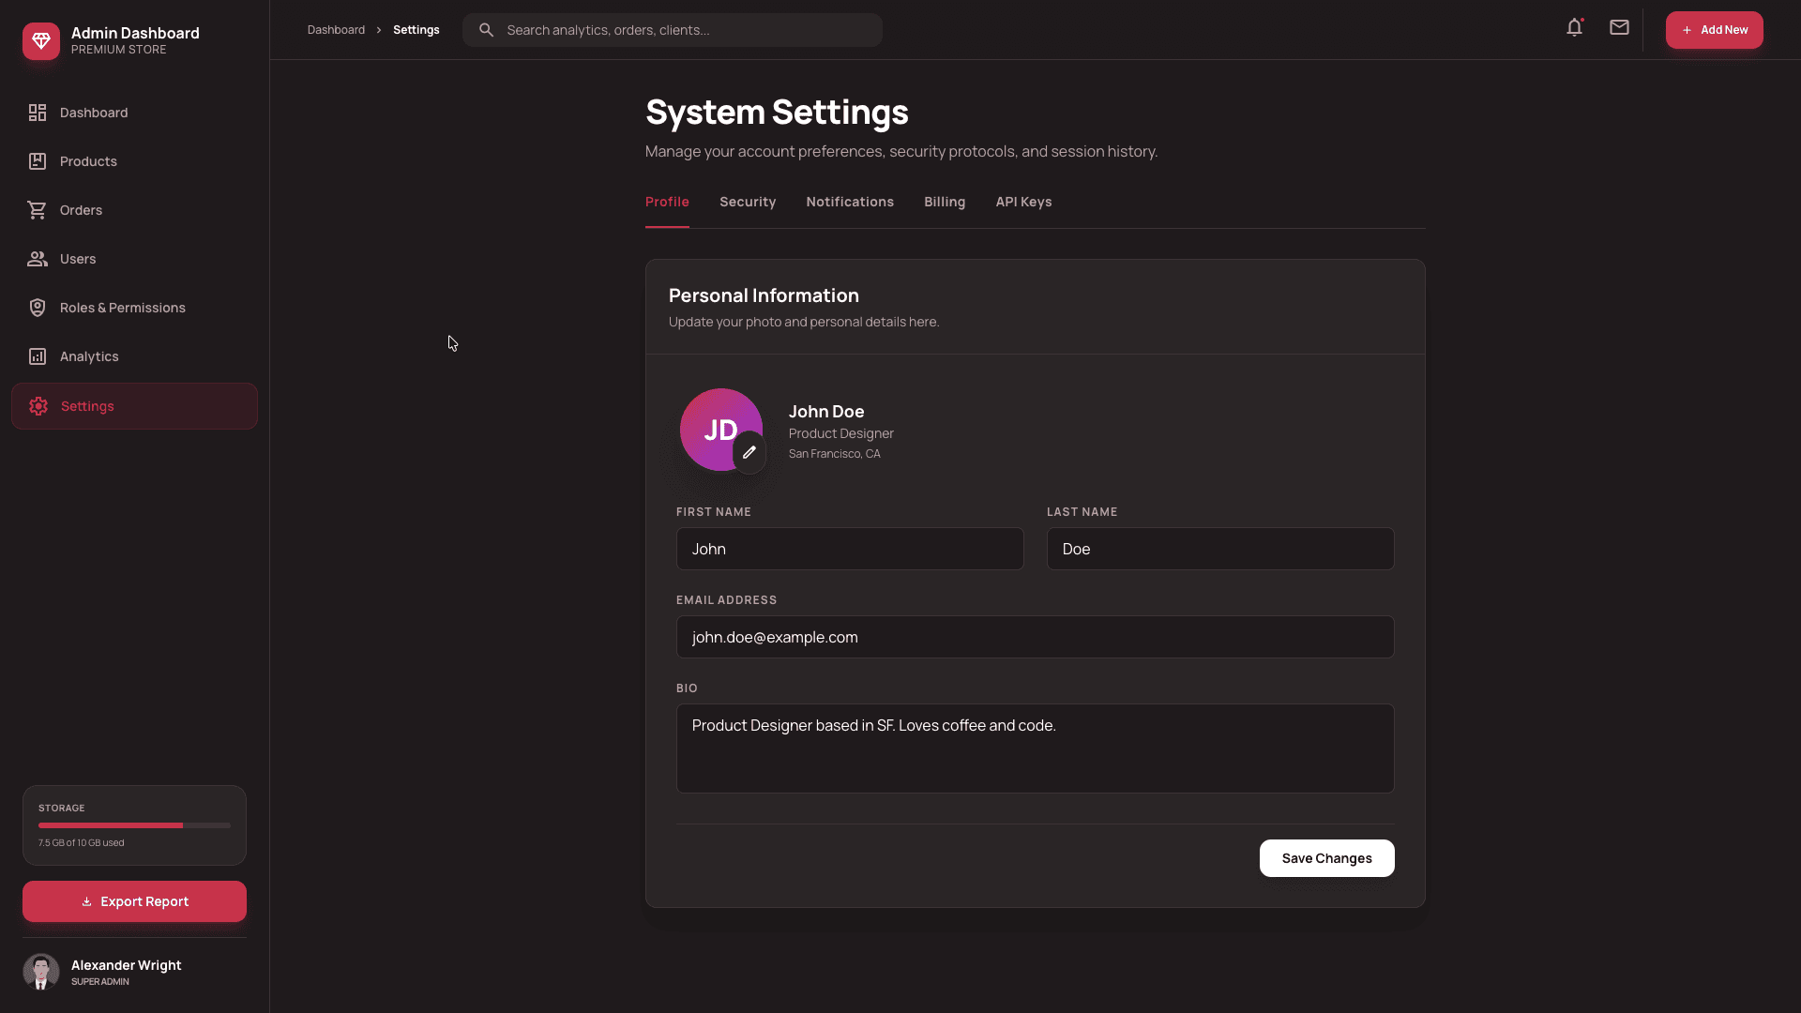Select the Products sidebar icon
This screenshot has width=1801, height=1013.
click(x=37, y=161)
